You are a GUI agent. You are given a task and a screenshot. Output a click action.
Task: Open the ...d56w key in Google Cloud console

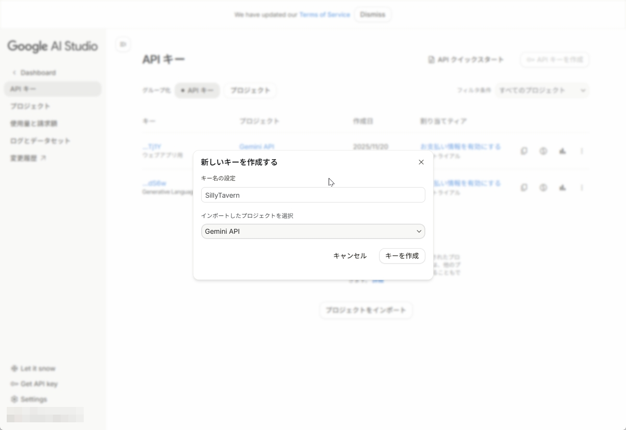(562, 188)
